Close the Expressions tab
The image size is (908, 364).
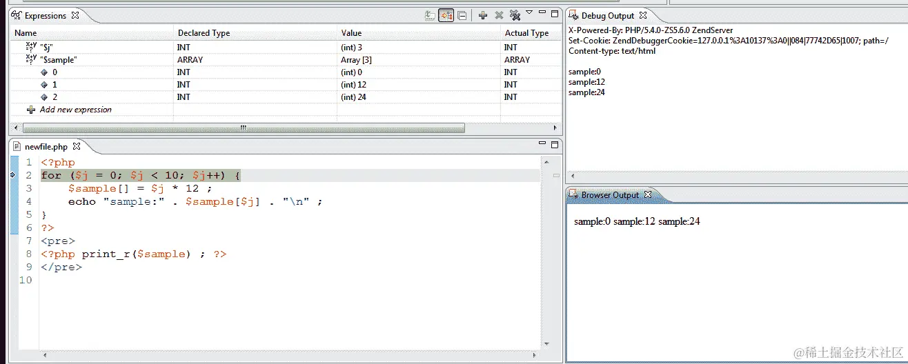[75, 15]
